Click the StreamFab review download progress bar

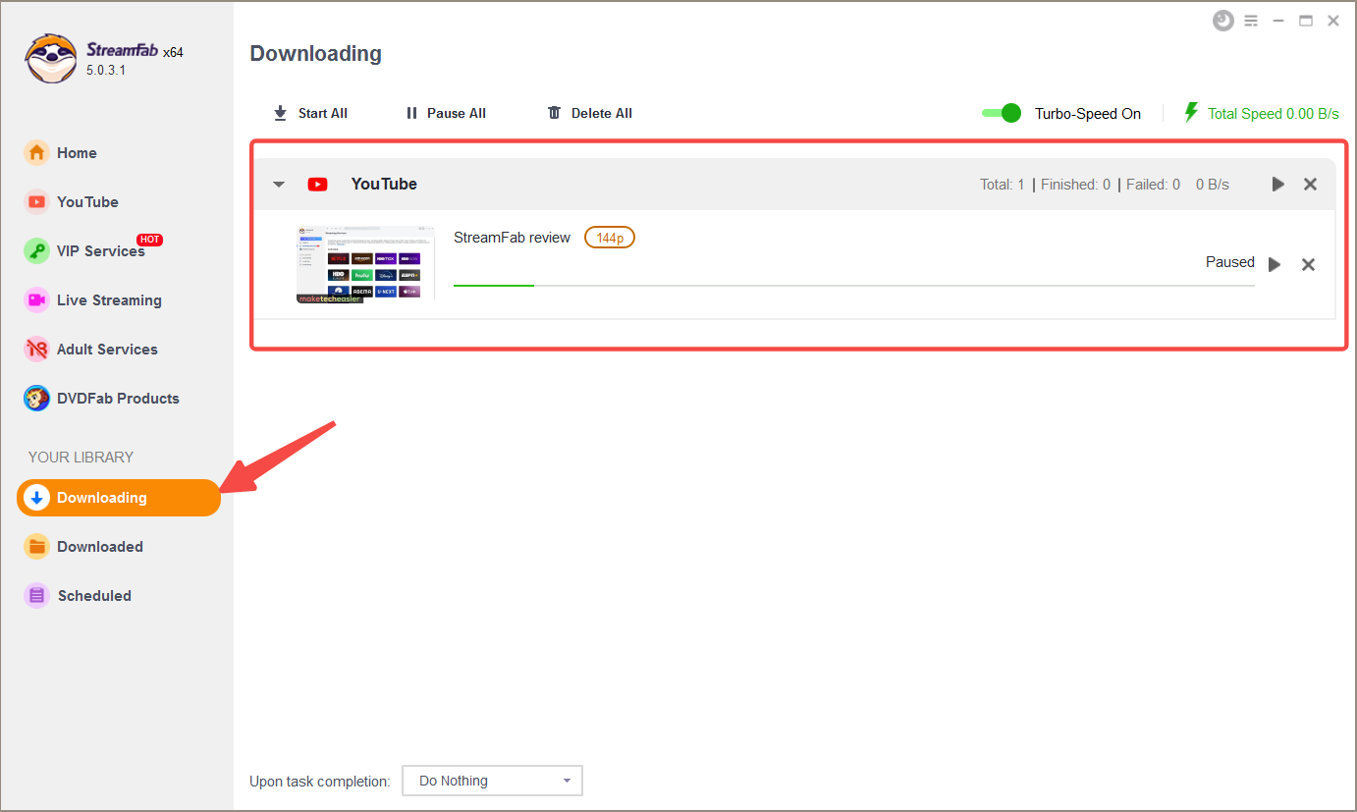point(853,286)
